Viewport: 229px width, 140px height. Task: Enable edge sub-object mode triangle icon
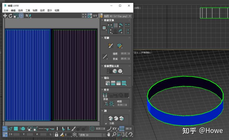coord(10,129)
